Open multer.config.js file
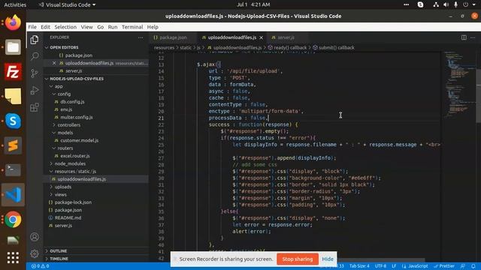This screenshot has width=481, height=270. click(x=77, y=117)
